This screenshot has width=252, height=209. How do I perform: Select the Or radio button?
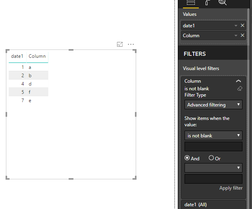point(211,158)
